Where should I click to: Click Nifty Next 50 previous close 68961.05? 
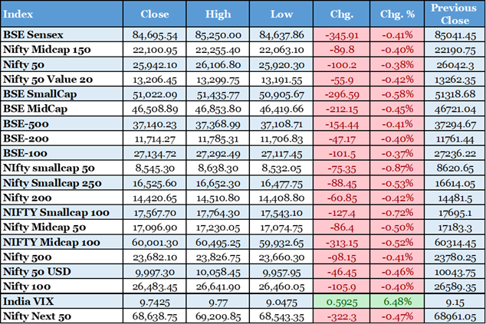click(454, 315)
